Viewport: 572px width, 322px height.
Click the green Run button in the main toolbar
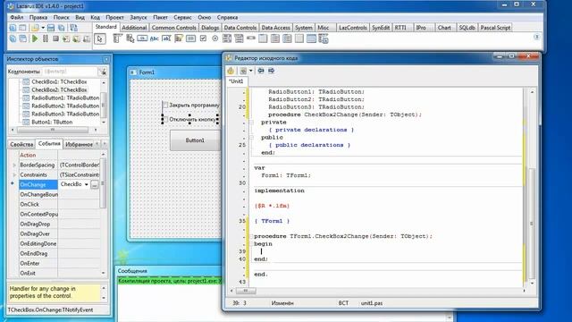tap(35, 38)
